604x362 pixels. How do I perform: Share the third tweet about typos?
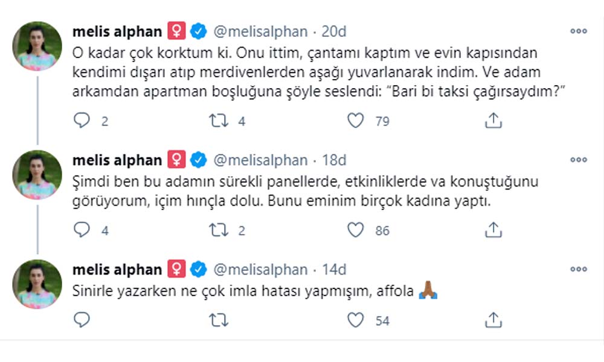tap(493, 320)
